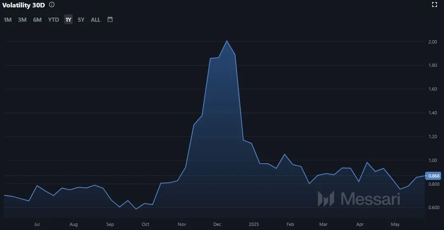Image resolution: width=444 pixels, height=230 pixels.
Task: Click the 1.00 y-axis label
Action: point(432,160)
